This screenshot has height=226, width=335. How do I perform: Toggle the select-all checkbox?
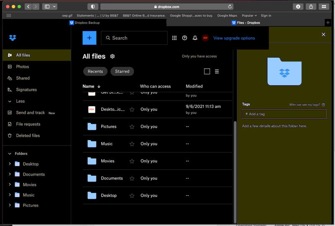tap(207, 72)
